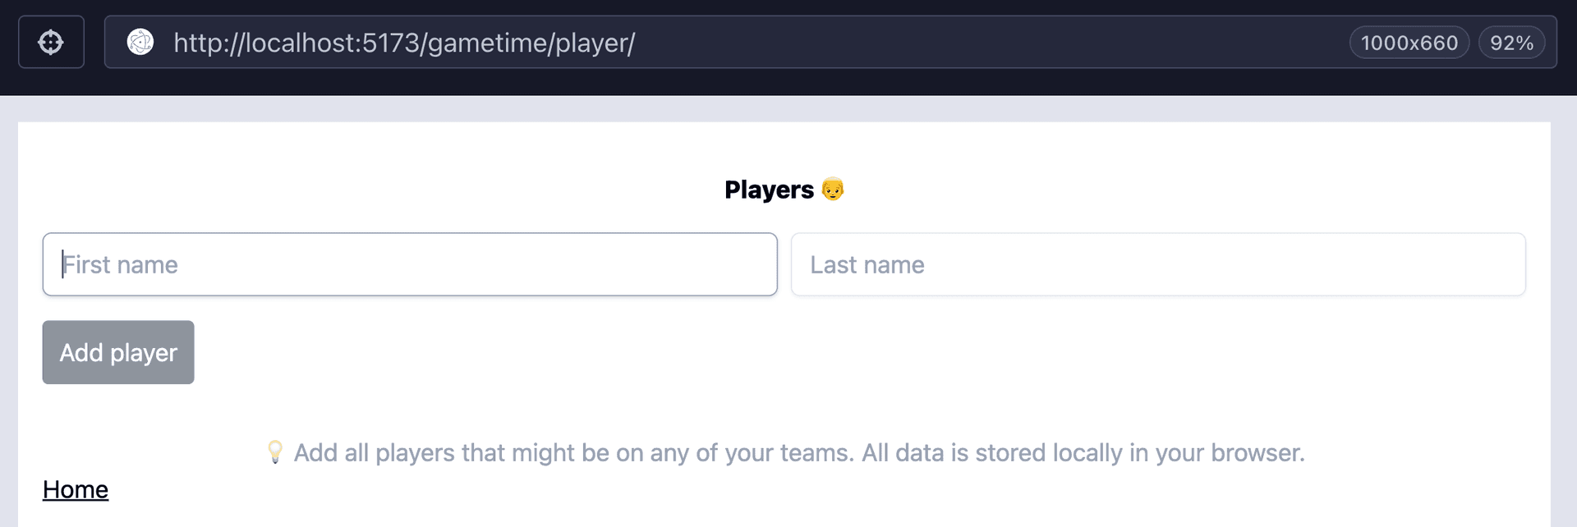Viewport: 1577px width, 527px height.
Task: Click inside the First name field
Action: (409, 263)
